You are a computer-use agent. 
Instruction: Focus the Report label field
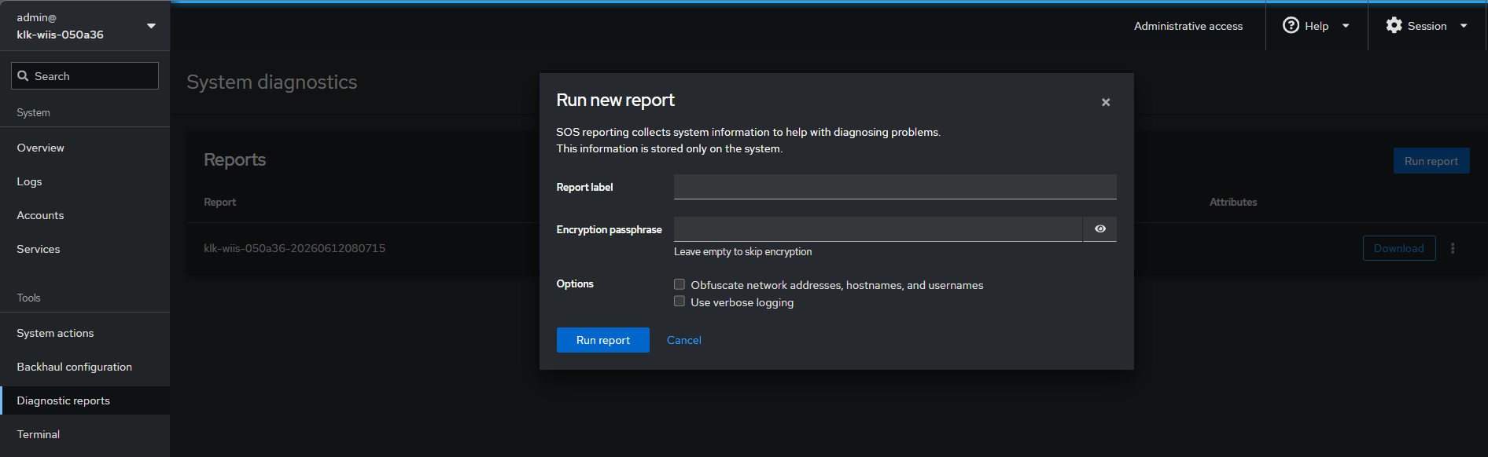tap(895, 187)
